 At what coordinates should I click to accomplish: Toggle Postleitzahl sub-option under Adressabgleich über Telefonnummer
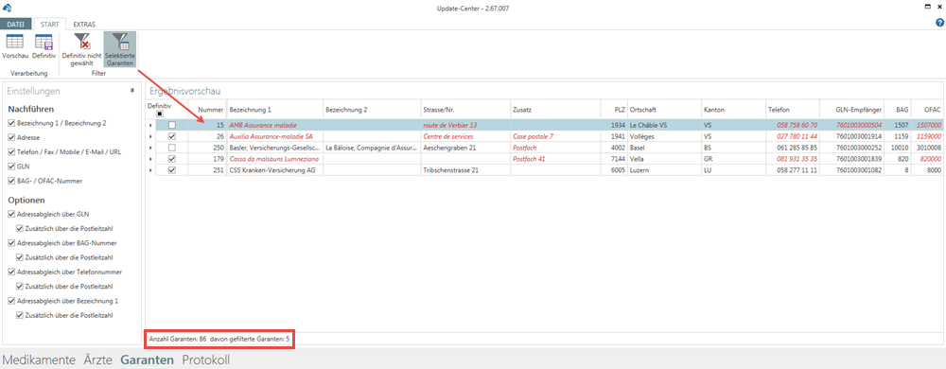tap(20, 287)
